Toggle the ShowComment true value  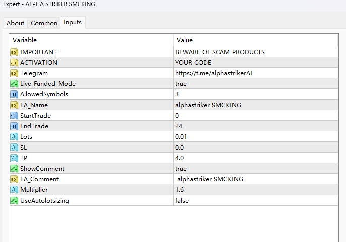coord(181,168)
